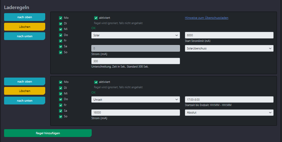Open Hinweise zum Überschussladen link

(206, 18)
